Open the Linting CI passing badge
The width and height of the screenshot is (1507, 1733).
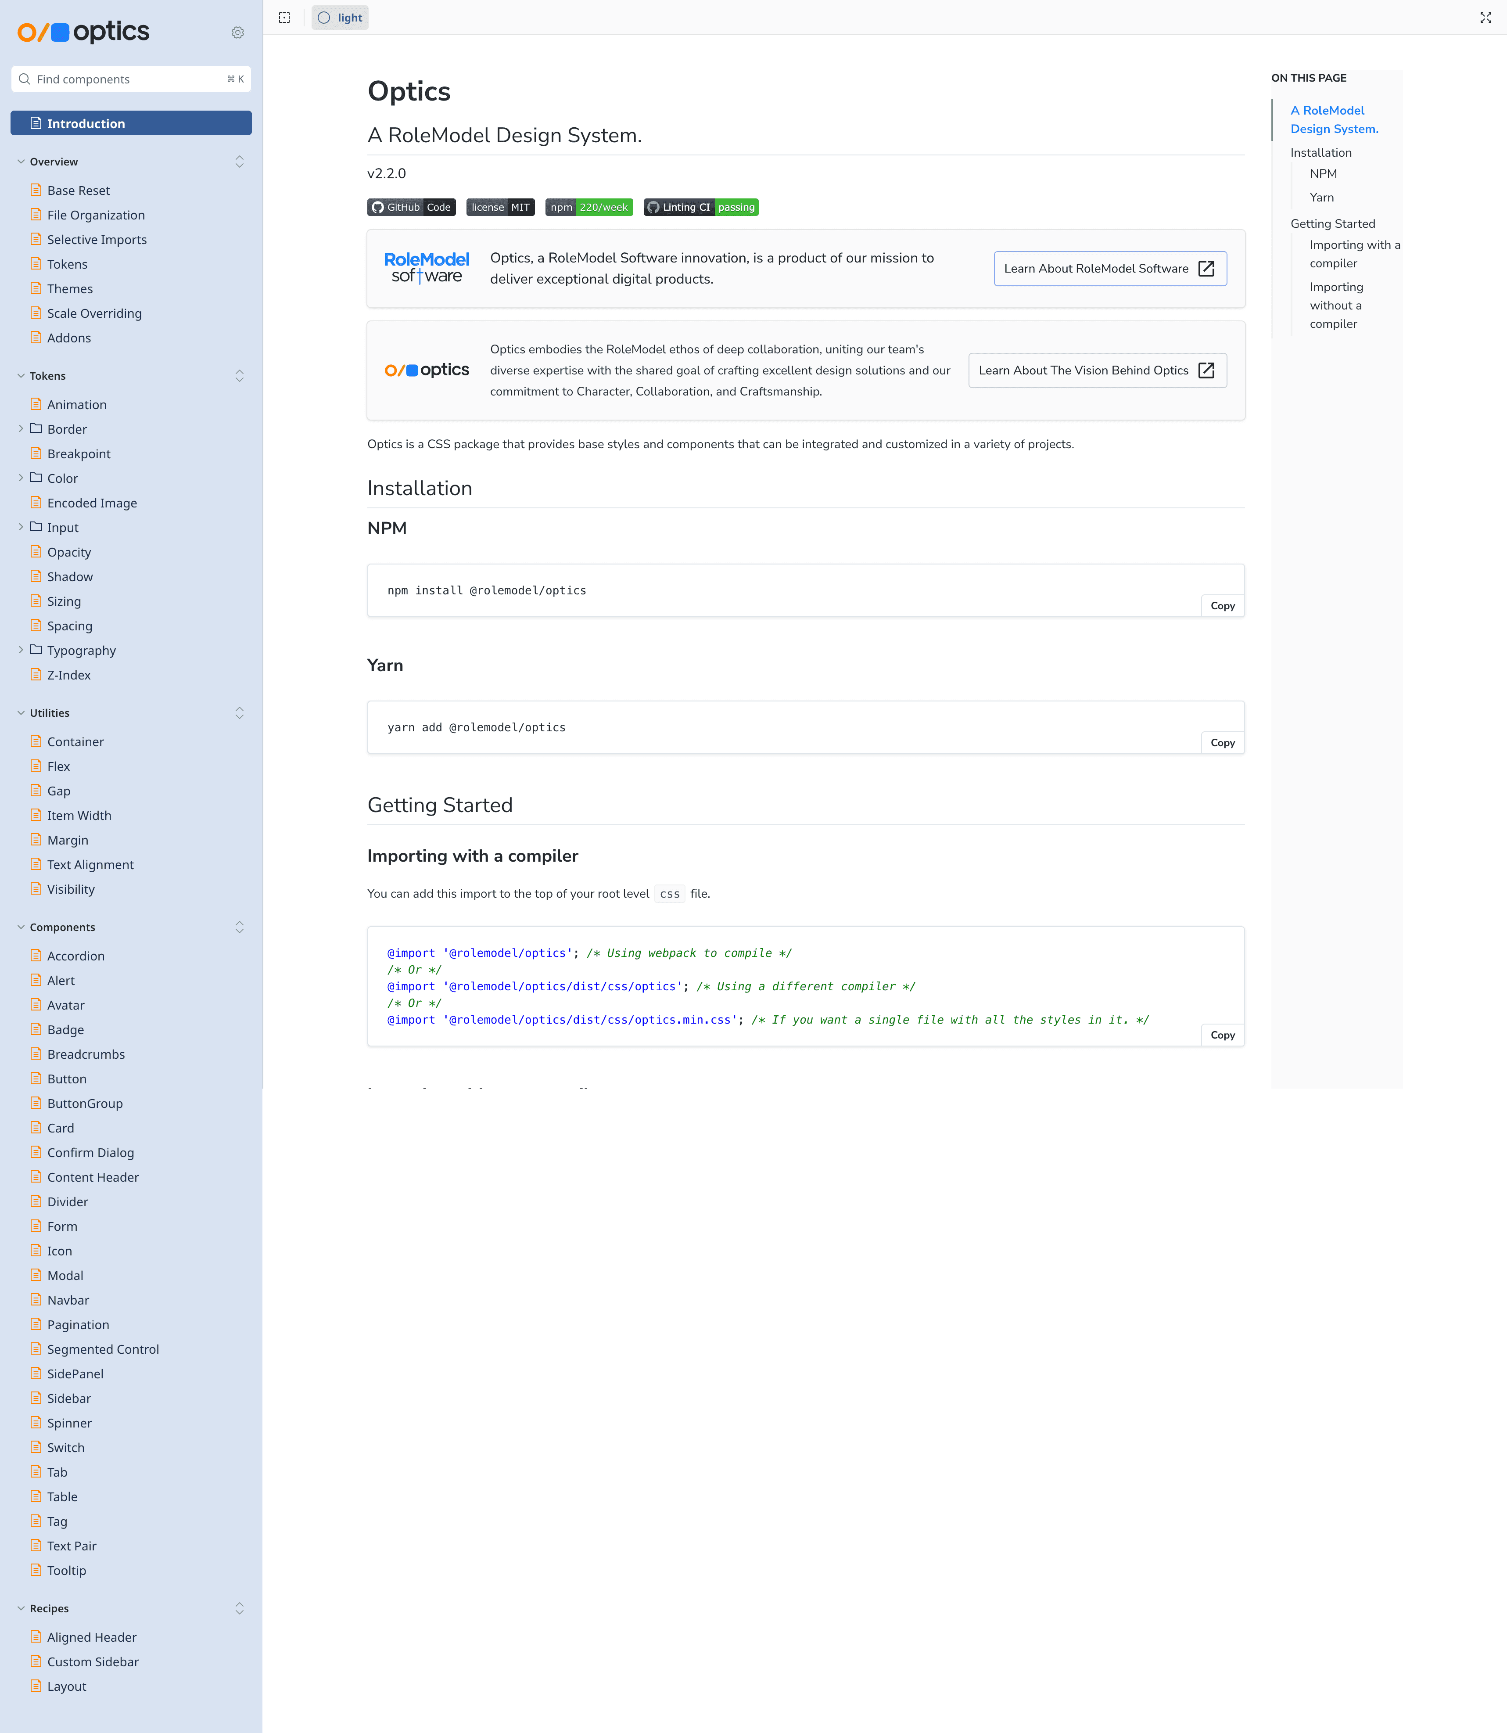click(700, 207)
